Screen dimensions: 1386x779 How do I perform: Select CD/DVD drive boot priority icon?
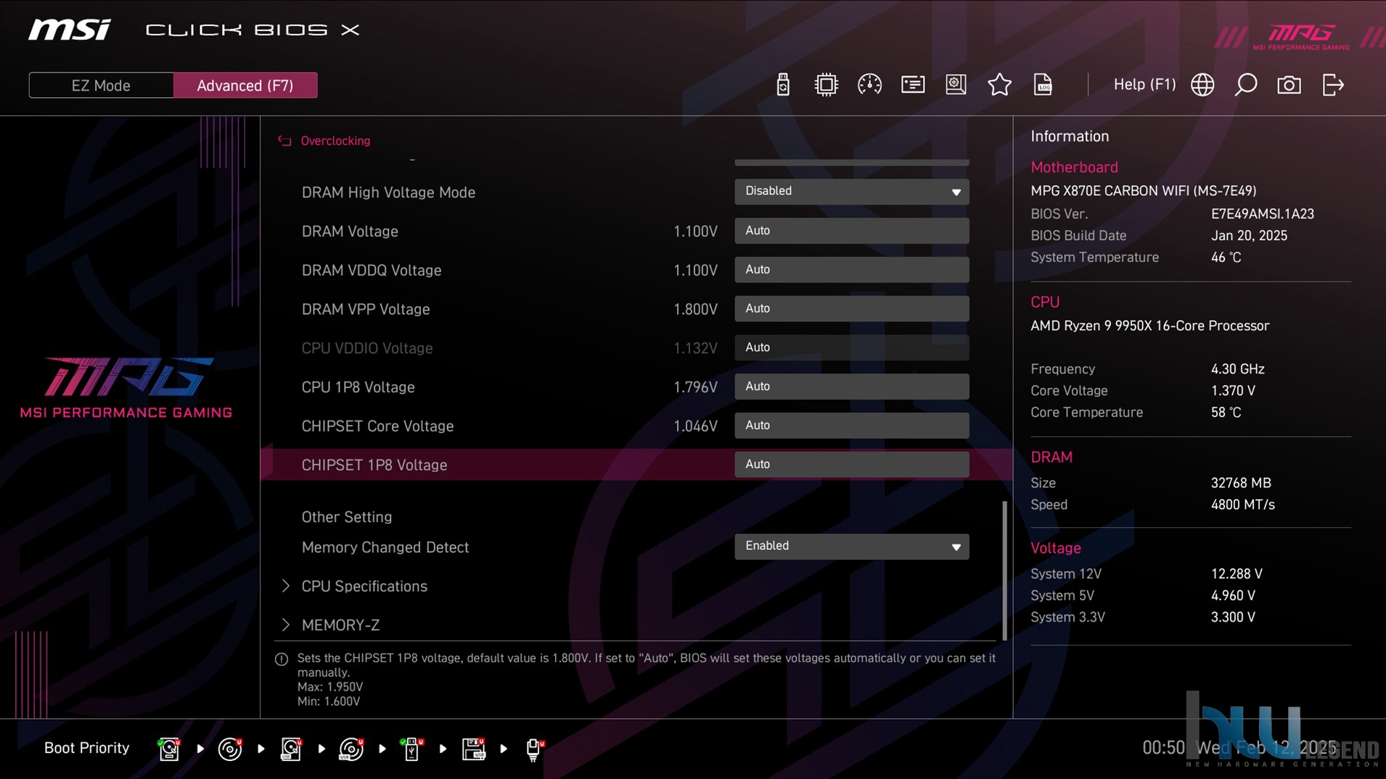pos(230,749)
